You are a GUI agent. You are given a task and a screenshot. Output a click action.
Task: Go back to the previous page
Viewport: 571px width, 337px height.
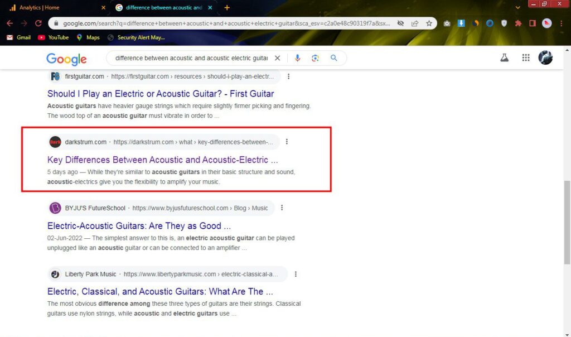tap(10, 23)
